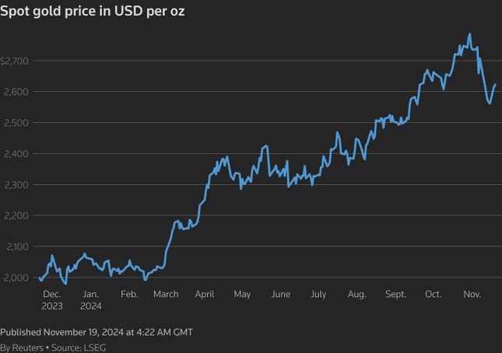Click the "By Reuters" credit text
502x353 pixels.
[x=22, y=347]
